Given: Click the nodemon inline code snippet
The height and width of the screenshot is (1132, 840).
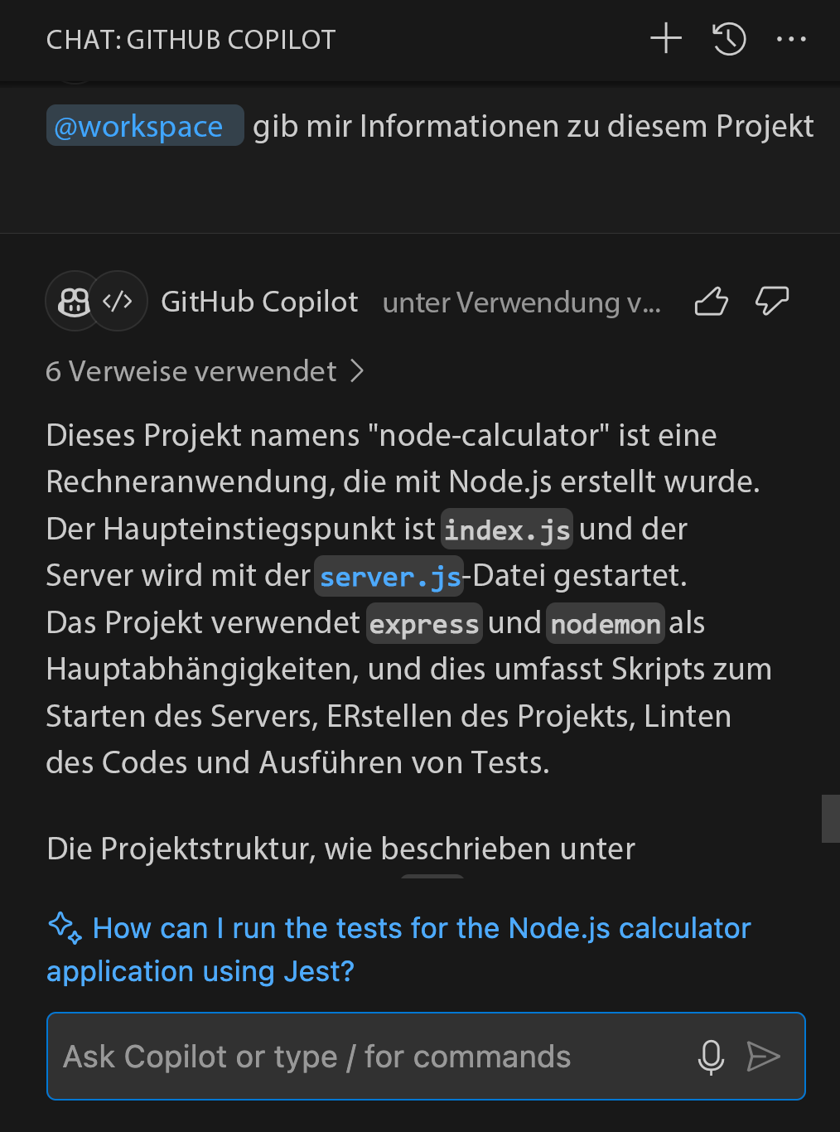Looking at the screenshot, I should coord(606,624).
